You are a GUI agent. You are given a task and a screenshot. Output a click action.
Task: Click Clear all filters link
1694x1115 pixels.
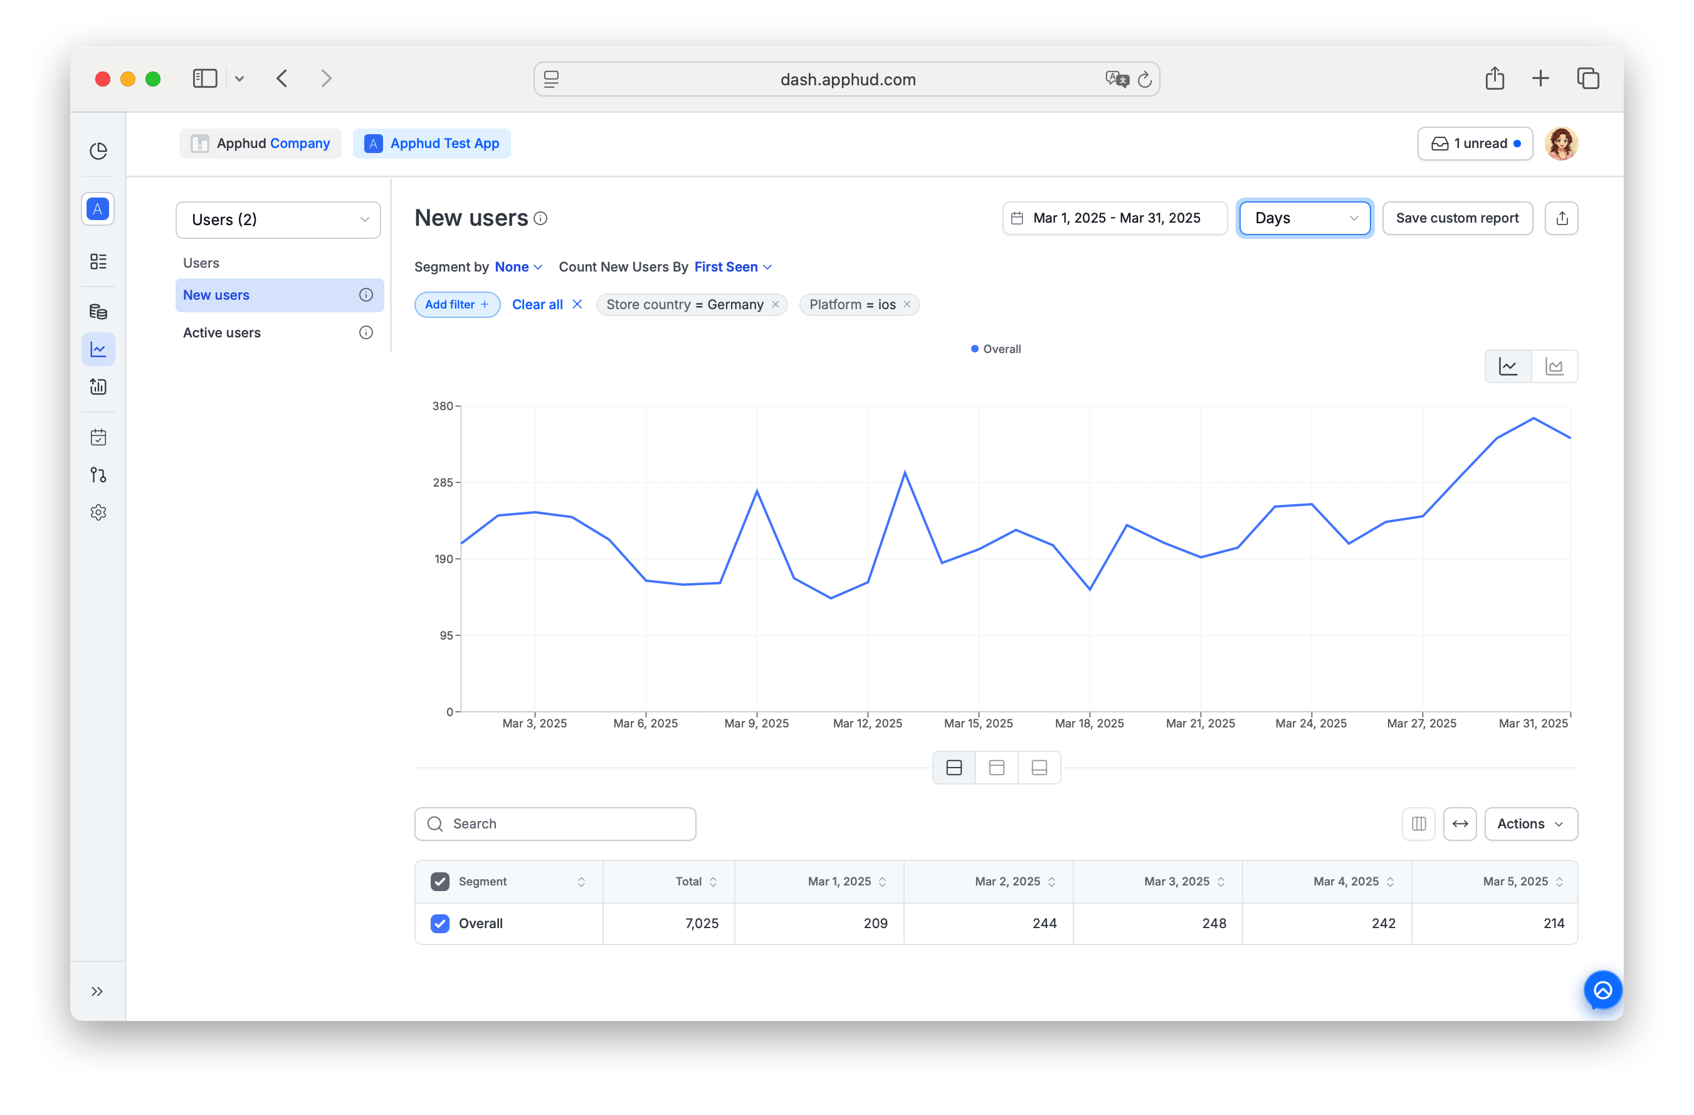pyautogui.click(x=547, y=305)
